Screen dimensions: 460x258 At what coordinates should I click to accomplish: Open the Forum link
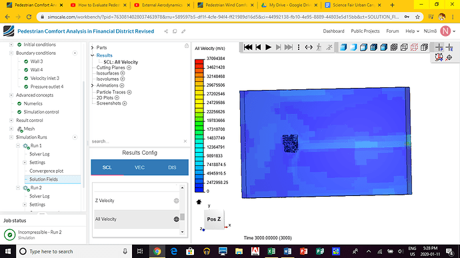click(393, 31)
